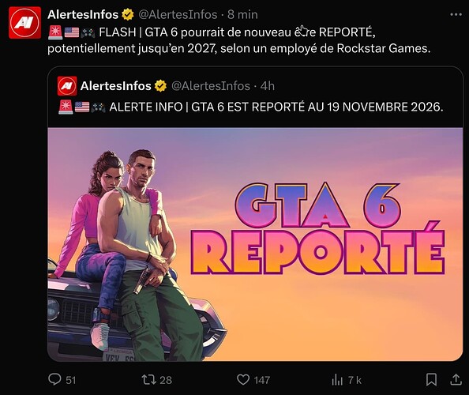View analytics via bar chart icon

[x=337, y=380]
